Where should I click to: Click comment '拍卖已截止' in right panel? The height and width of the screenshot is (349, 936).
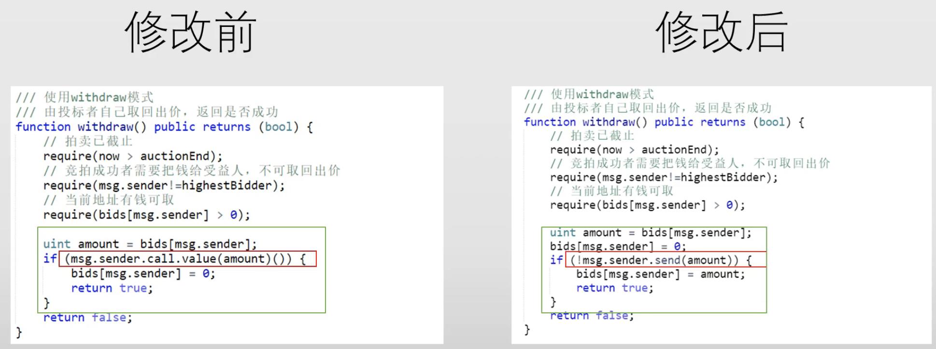(x=602, y=136)
